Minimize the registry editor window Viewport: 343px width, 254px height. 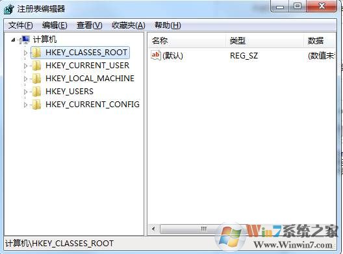click(280, 6)
